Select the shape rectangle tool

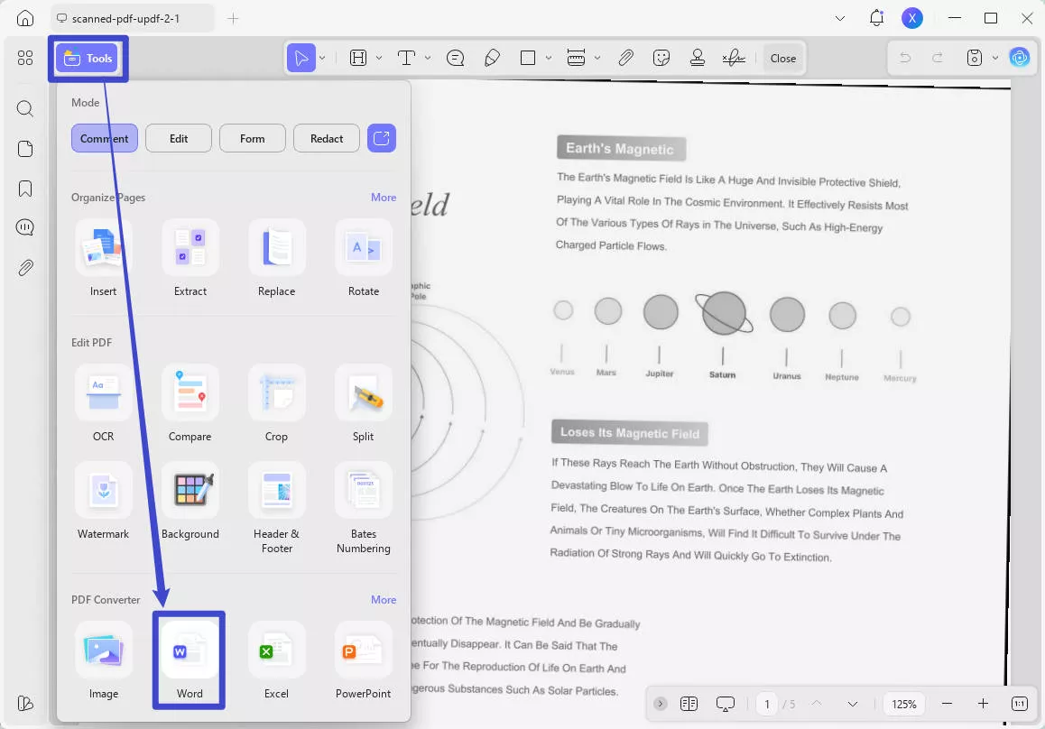click(526, 57)
